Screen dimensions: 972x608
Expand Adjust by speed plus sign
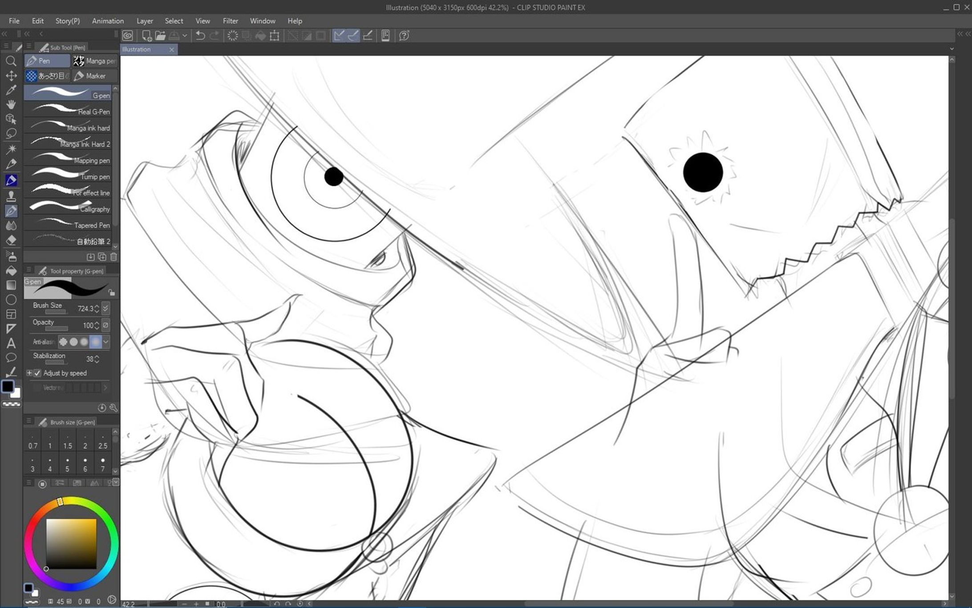click(x=29, y=373)
